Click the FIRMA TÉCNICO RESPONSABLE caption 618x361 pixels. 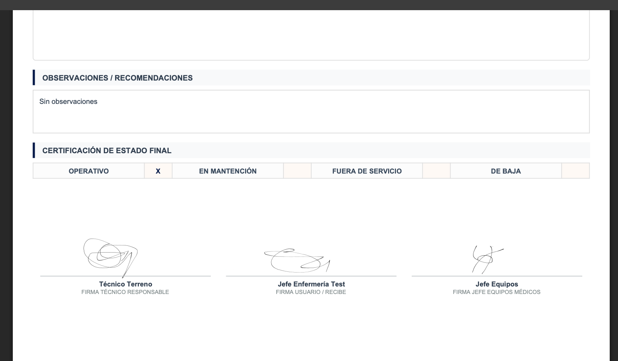pos(125,292)
